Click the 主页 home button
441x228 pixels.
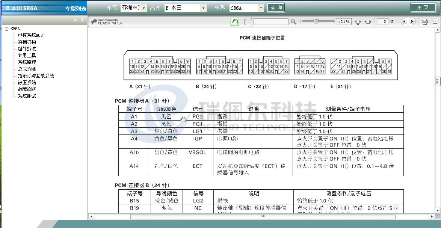click(423, 8)
